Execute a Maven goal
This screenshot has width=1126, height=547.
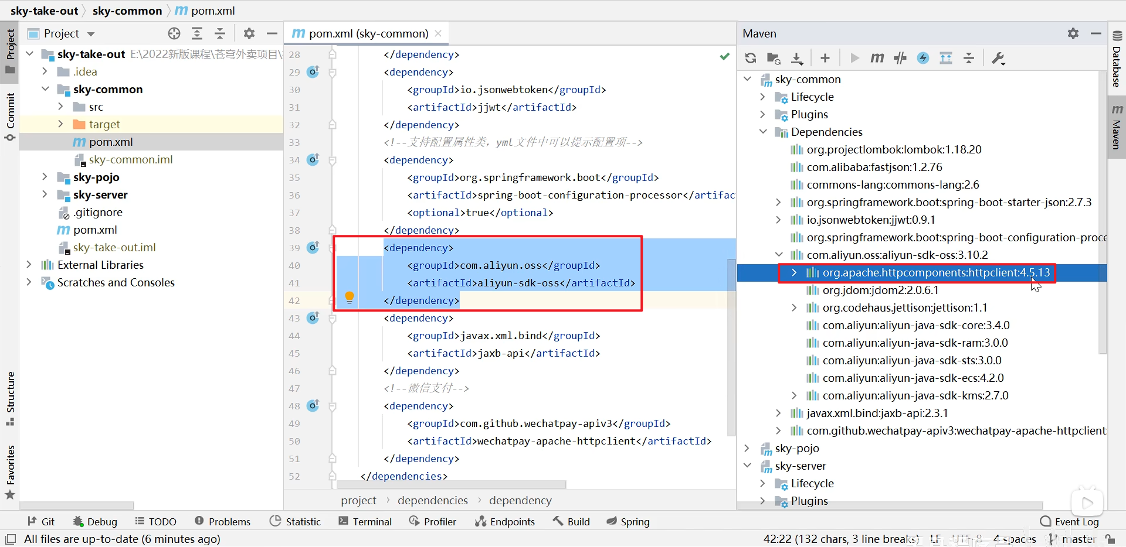(877, 57)
